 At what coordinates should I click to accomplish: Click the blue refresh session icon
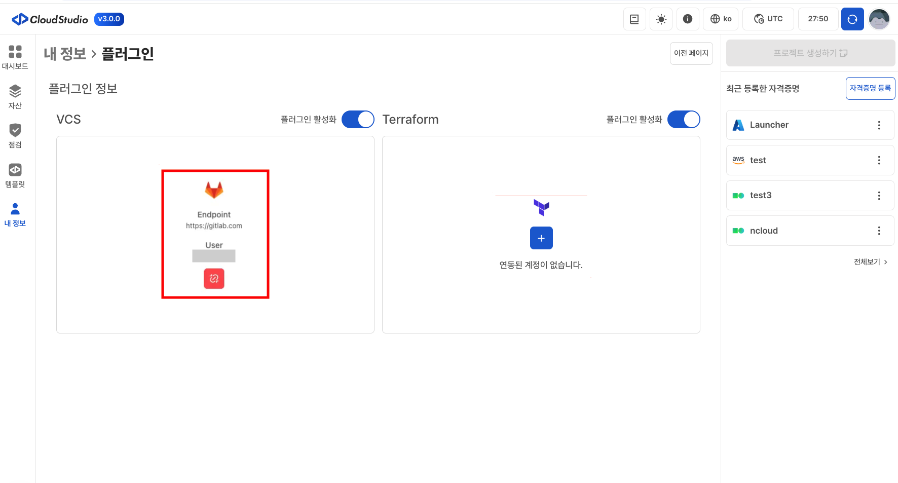852,19
